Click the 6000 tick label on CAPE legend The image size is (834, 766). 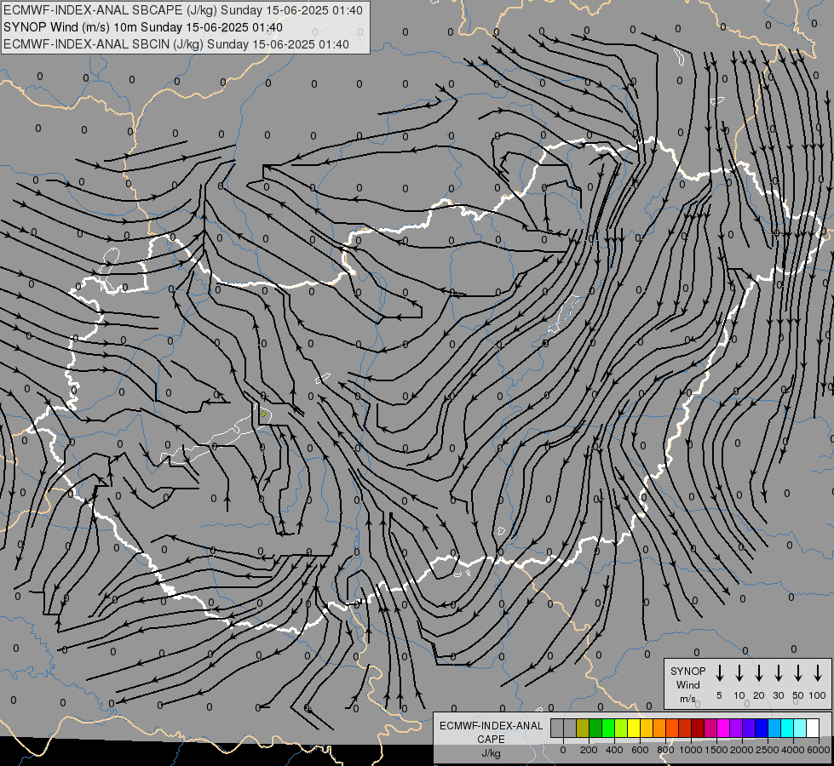819,750
